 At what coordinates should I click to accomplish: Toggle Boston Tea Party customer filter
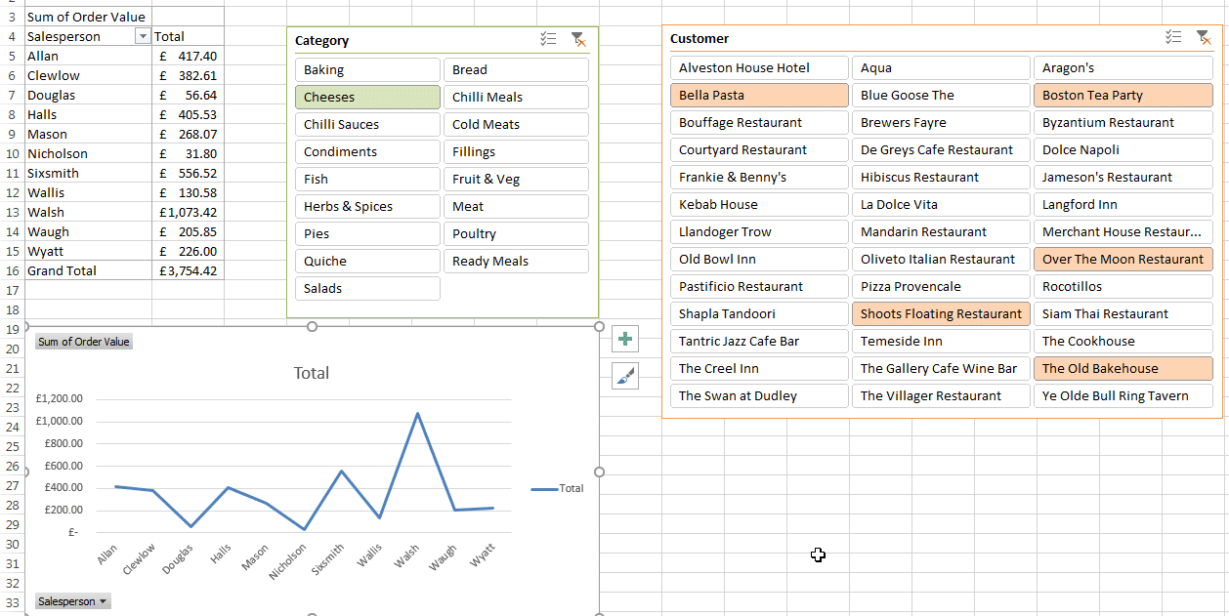(x=1123, y=95)
